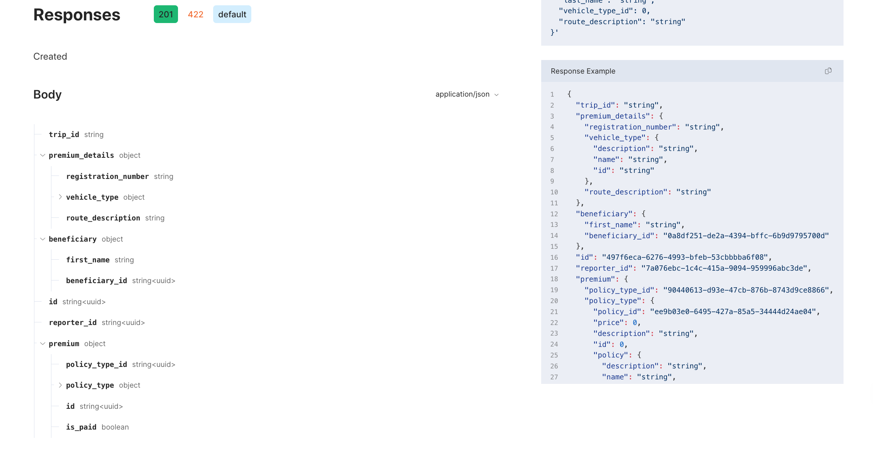Select the policy_type_id uuid field

point(96,364)
